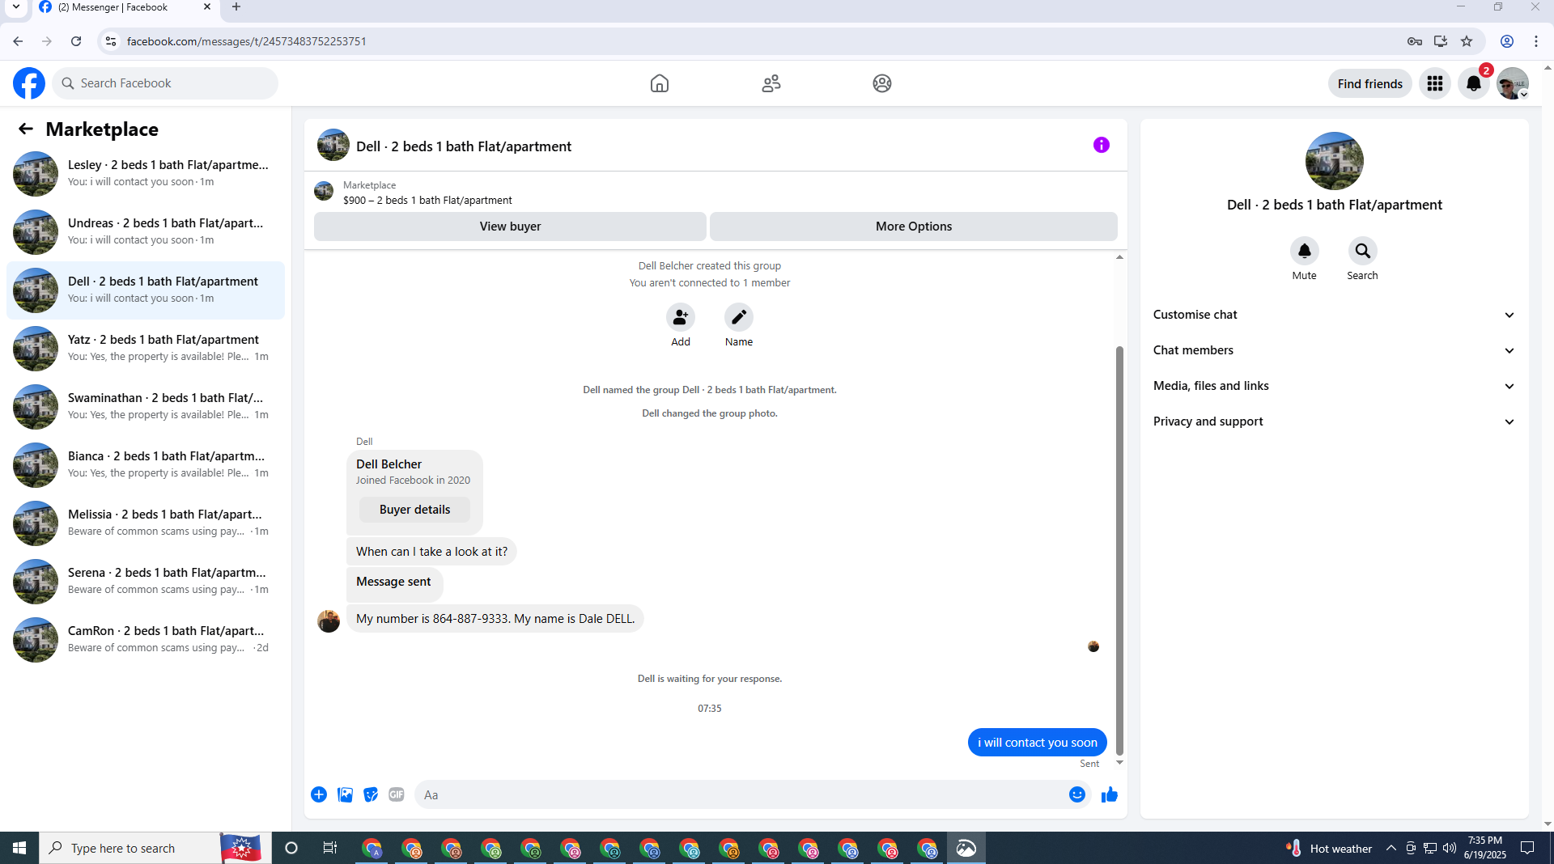
Task: Click the 'i will contact you soon' bubble
Action: [1038, 743]
